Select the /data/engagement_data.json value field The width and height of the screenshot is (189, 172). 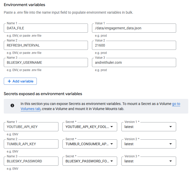click(134, 28)
